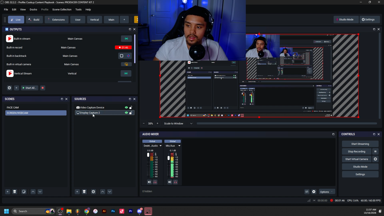Viewport: 384px width, 216px height.
Task: Start Vertical Stream broadcast icon
Action: click(x=126, y=73)
